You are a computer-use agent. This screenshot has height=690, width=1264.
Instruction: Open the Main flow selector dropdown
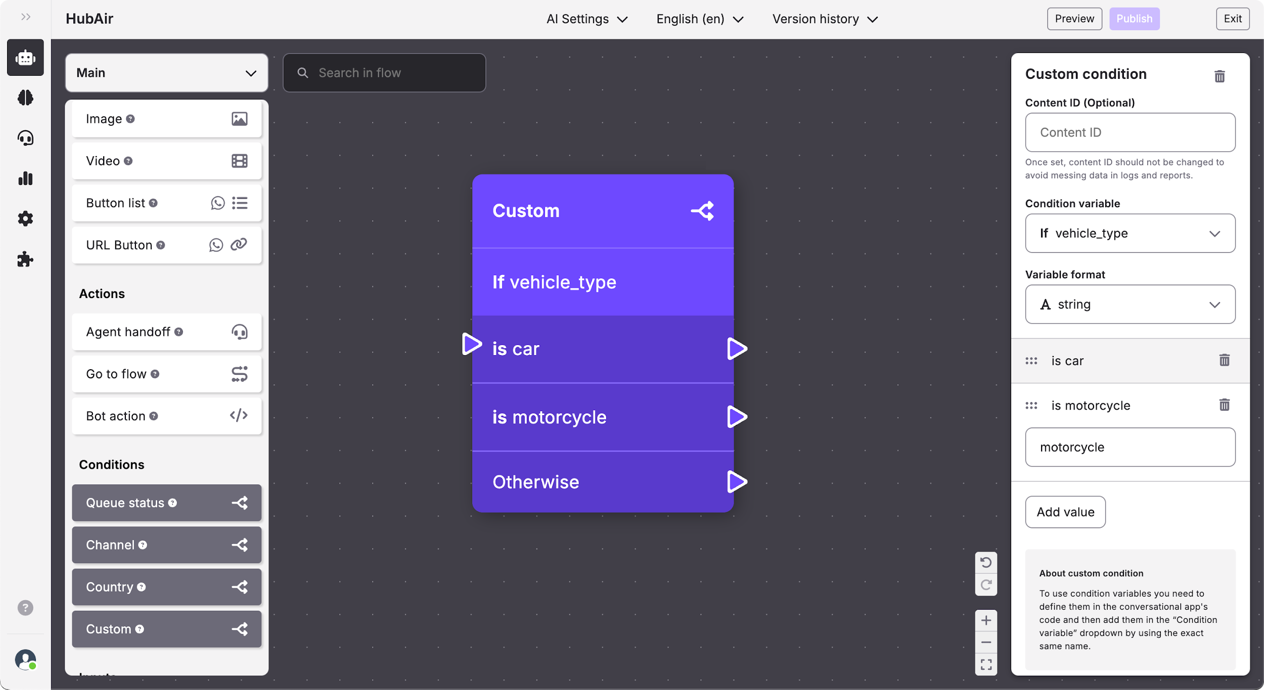pos(166,73)
